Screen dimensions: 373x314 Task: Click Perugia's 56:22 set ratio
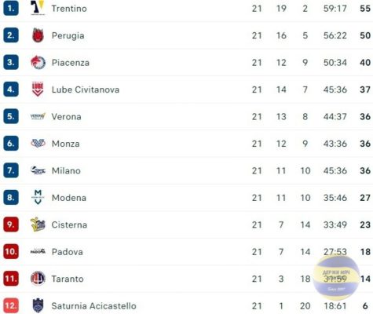click(x=335, y=35)
